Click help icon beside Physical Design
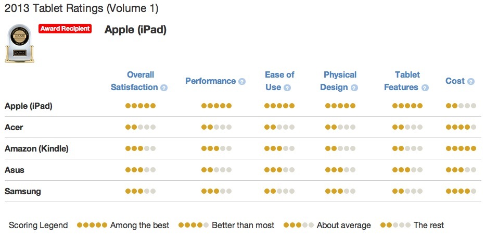Viewport: 485px width, 238px height. click(x=354, y=88)
